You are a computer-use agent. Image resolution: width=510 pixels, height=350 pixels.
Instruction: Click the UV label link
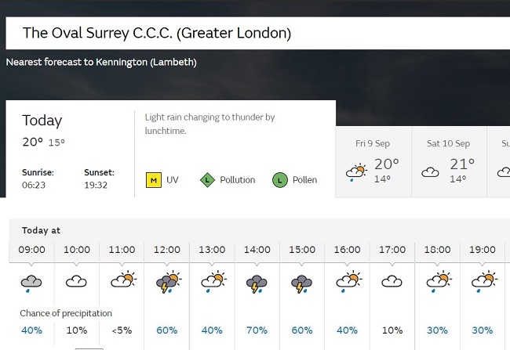tap(173, 180)
